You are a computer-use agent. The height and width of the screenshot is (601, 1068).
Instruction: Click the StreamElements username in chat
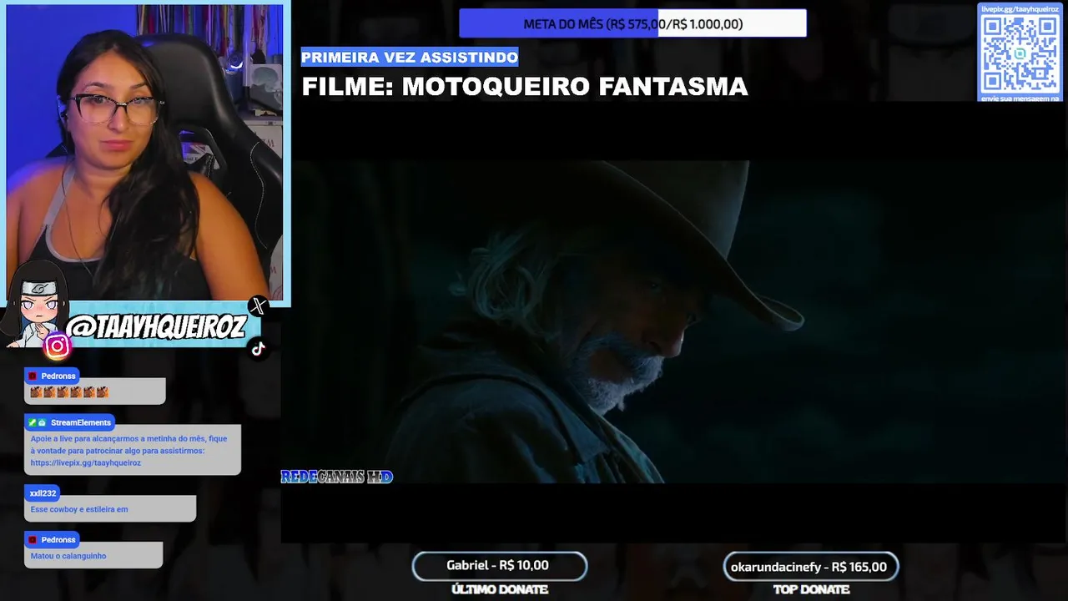(81, 422)
